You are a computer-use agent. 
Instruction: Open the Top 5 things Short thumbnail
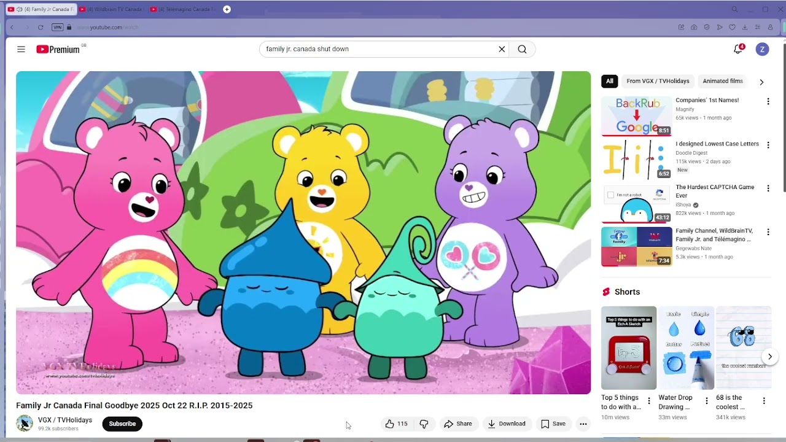pos(629,348)
